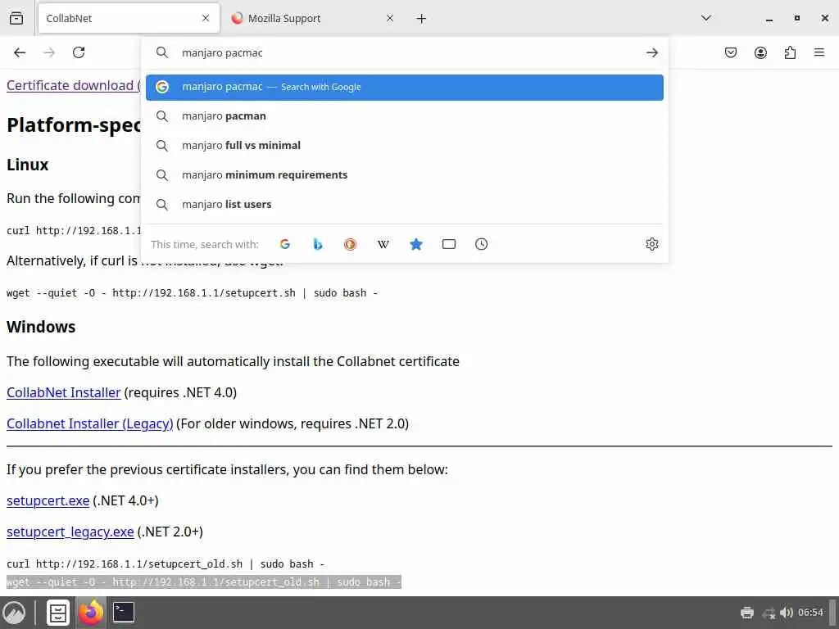Search history with the clock icon
The image size is (839, 629).
(x=482, y=244)
